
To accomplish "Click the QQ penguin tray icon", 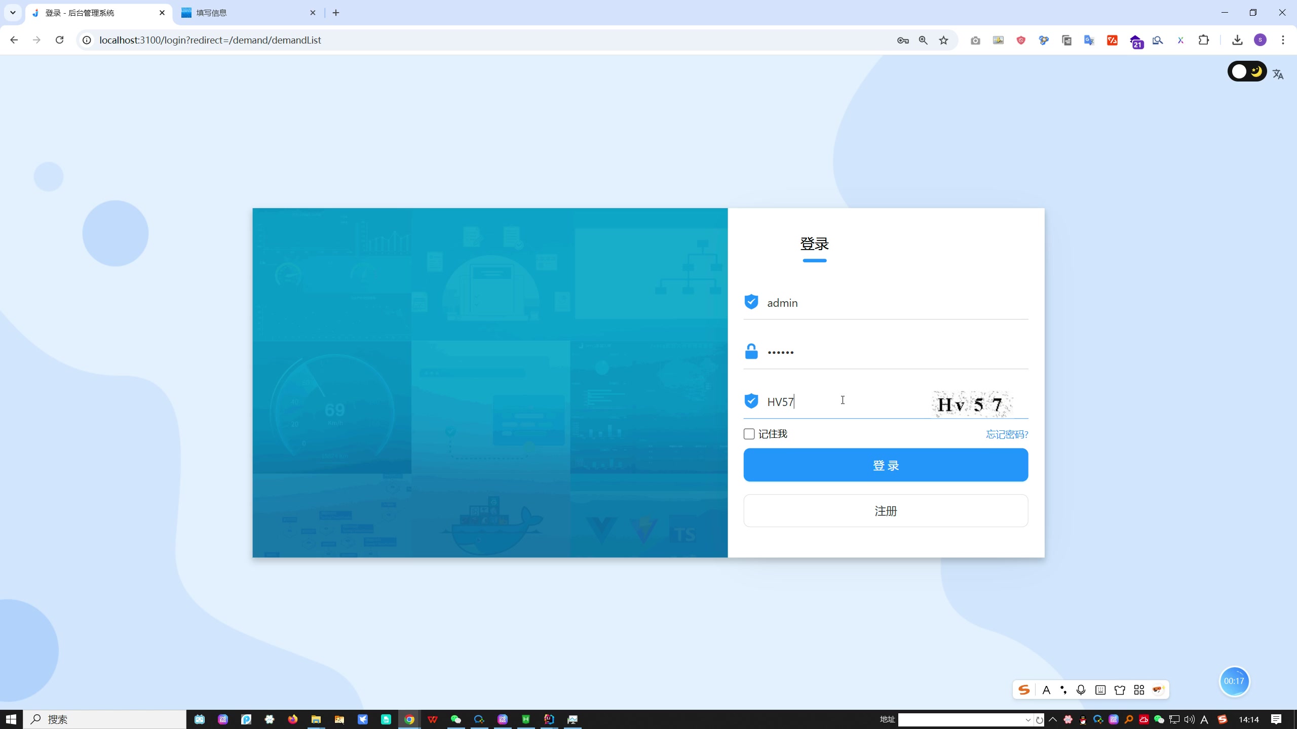I will click(1083, 719).
